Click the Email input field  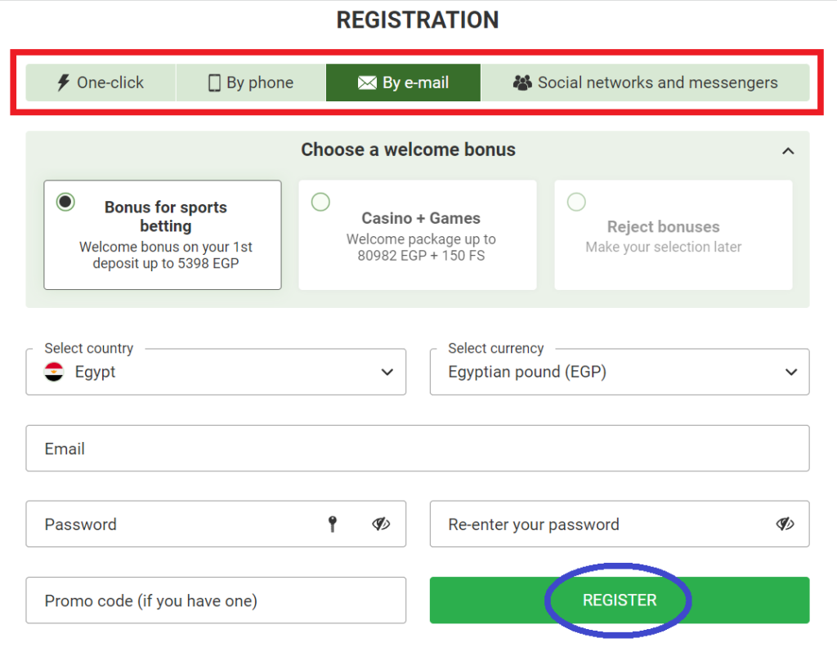point(418,448)
